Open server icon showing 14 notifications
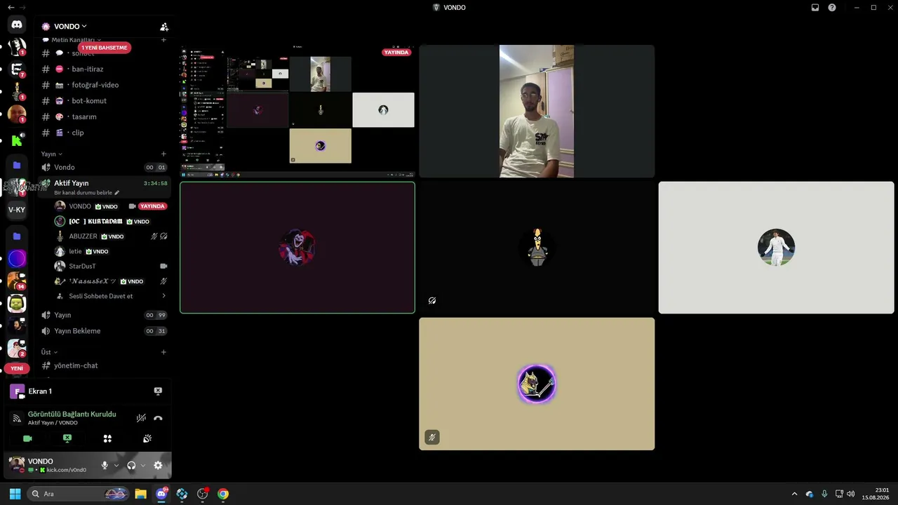 pos(17,281)
